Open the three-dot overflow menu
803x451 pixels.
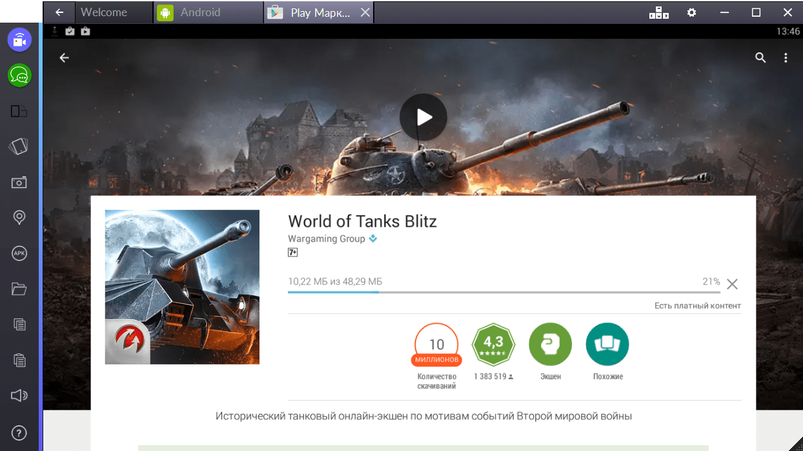pos(786,58)
